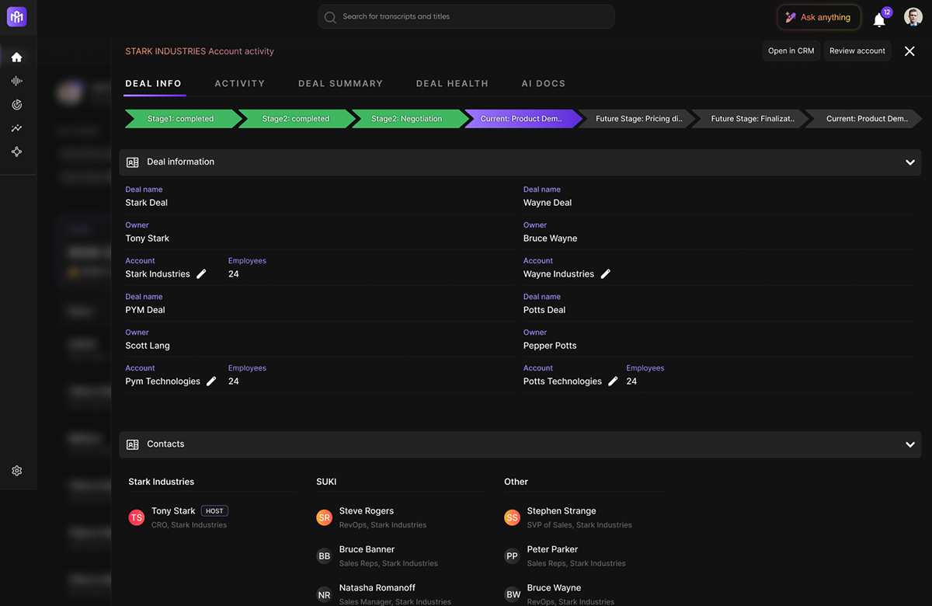Open the trend line analytics sidebar icon
This screenshot has height=606, width=932.
16,128
